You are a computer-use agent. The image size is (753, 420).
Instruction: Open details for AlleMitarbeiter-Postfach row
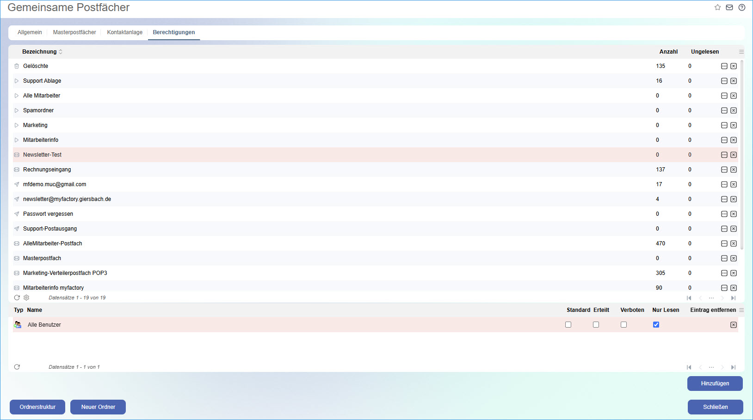724,243
